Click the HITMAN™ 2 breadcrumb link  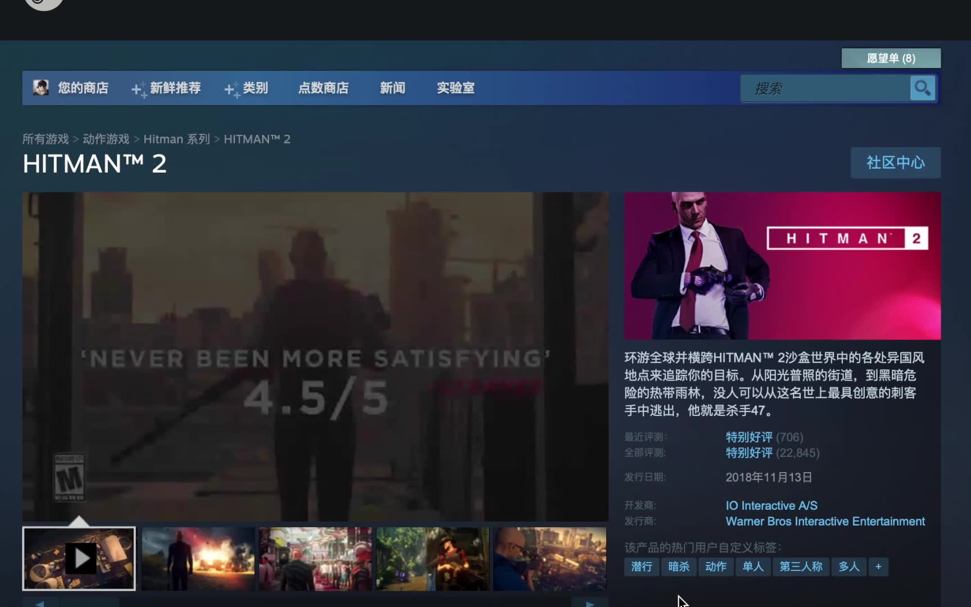(257, 139)
